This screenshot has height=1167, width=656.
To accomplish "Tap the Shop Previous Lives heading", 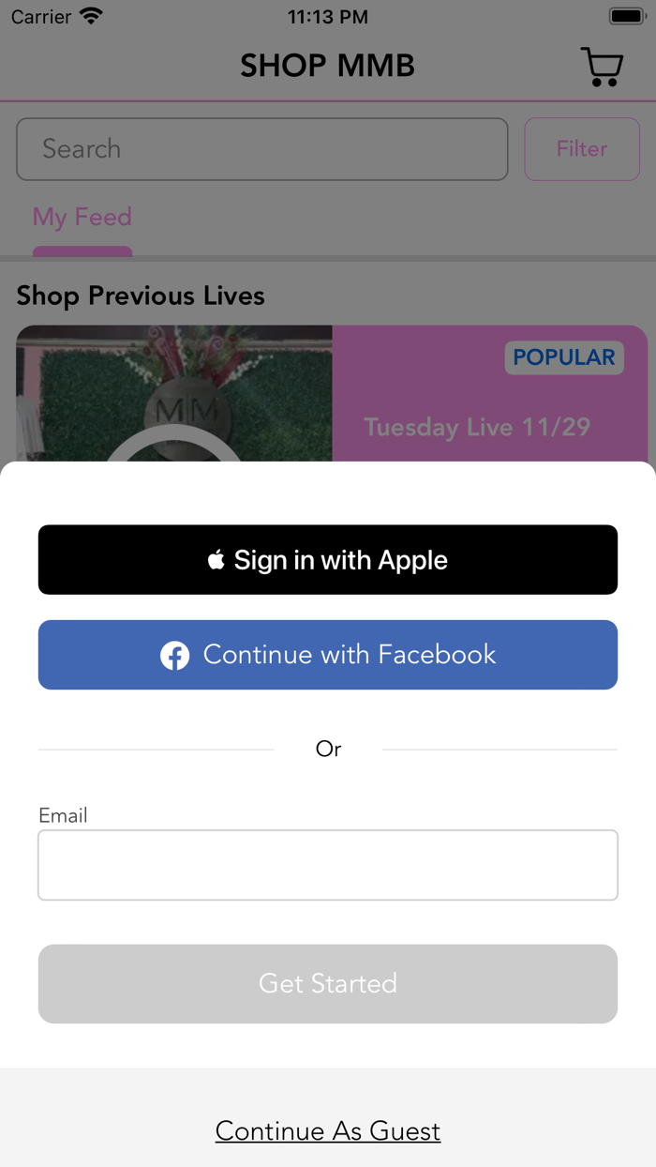I will (141, 296).
